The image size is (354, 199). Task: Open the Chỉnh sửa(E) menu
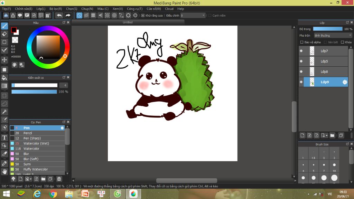(24, 9)
